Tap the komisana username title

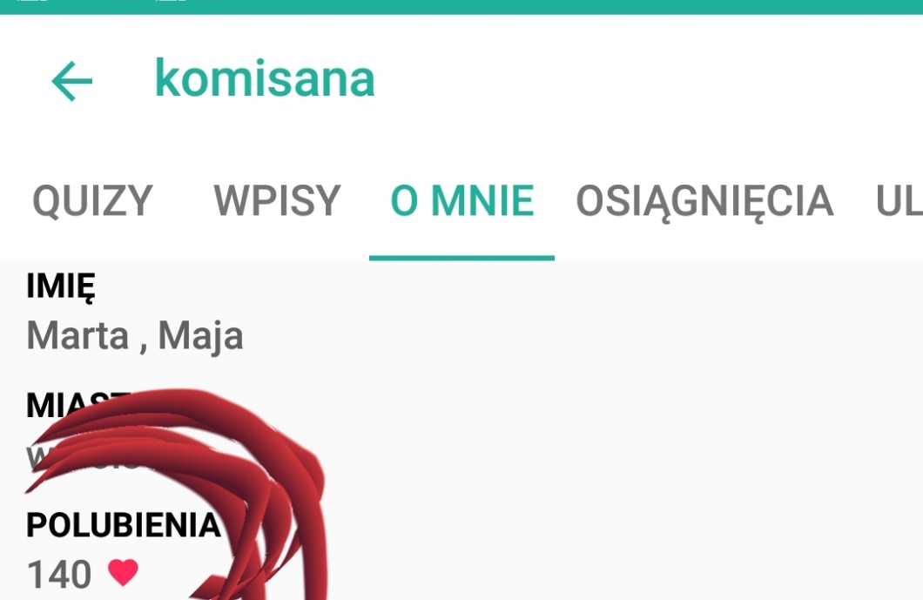[265, 78]
